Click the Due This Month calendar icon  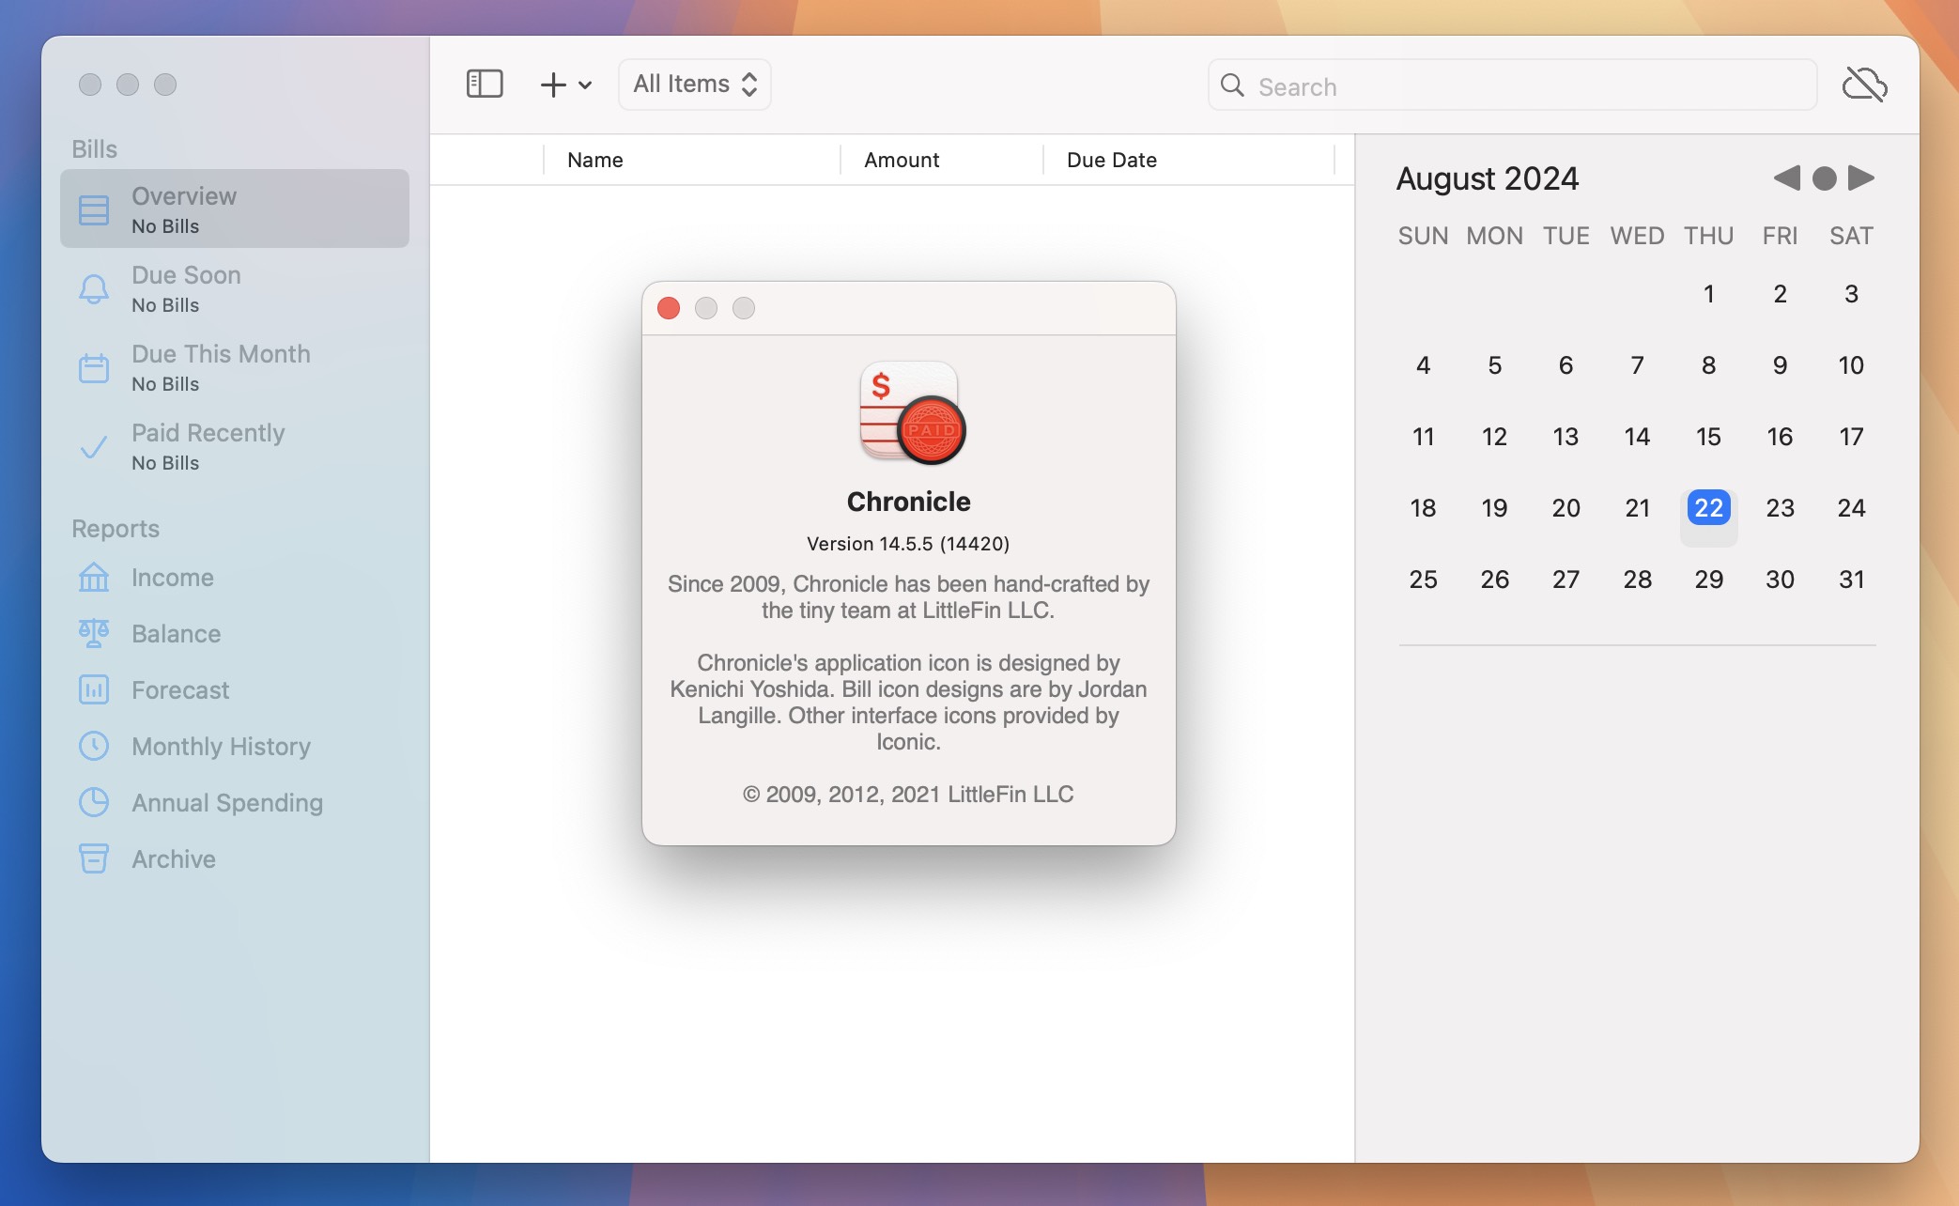(94, 367)
